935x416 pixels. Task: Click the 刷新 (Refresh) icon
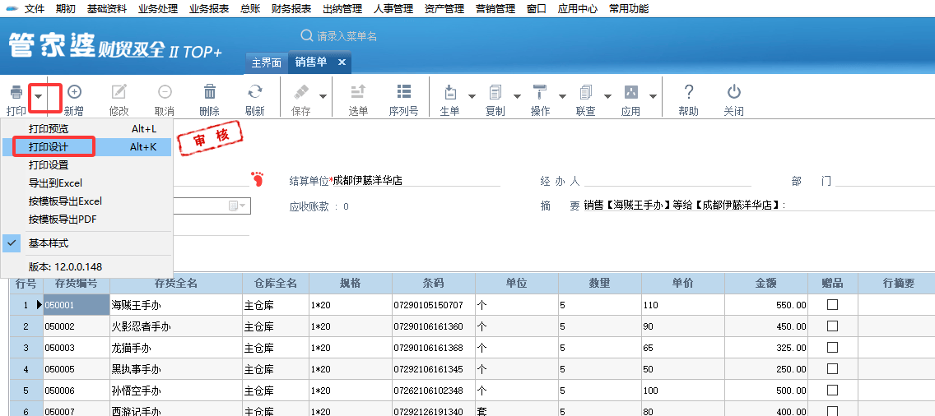[255, 93]
